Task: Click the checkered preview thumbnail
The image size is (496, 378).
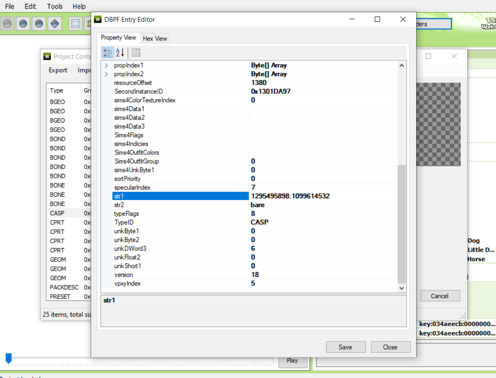Action: pos(438,125)
